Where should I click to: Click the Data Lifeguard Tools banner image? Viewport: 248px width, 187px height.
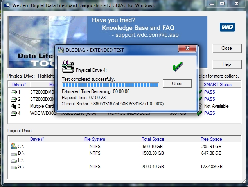click(32, 42)
